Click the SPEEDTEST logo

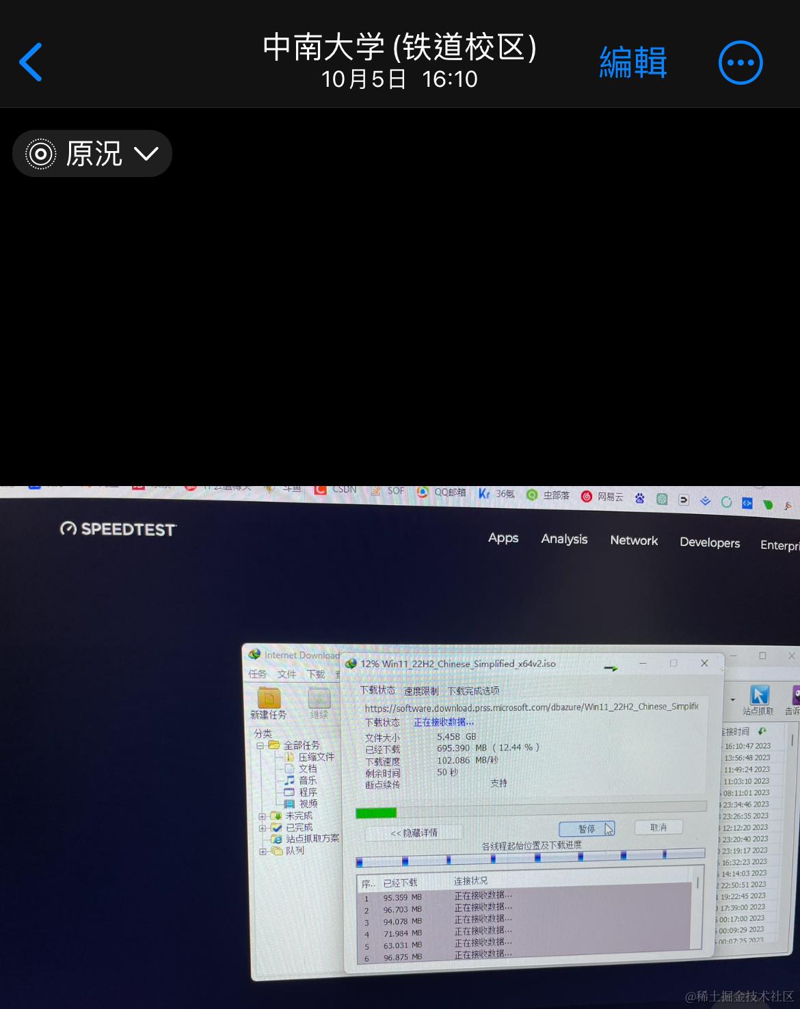click(x=118, y=529)
